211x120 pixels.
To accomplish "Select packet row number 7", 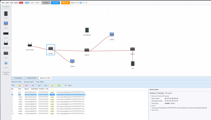I will (48, 106).
